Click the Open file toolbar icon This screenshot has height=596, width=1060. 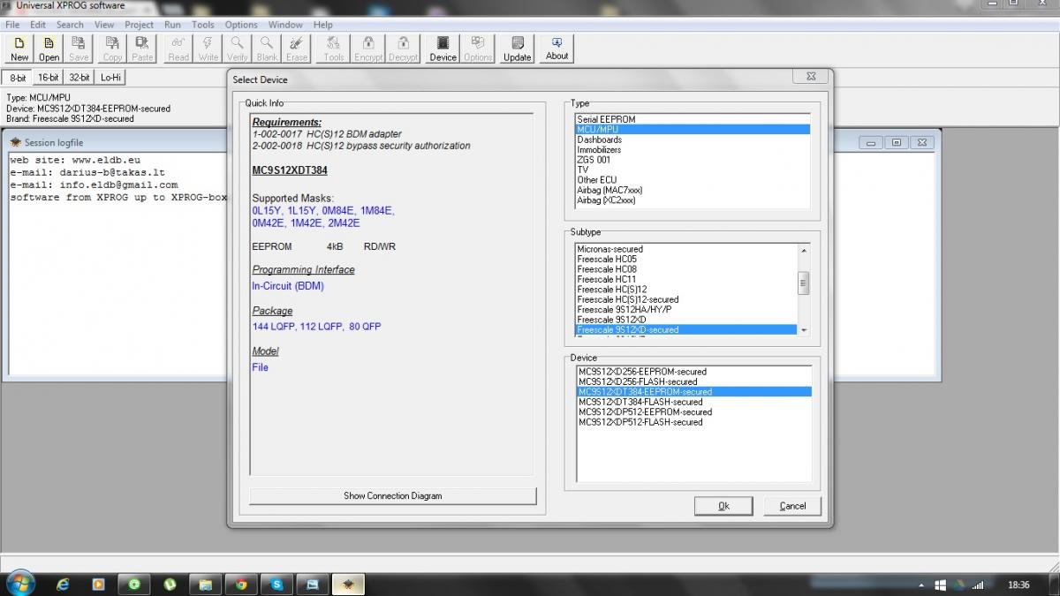click(x=49, y=49)
